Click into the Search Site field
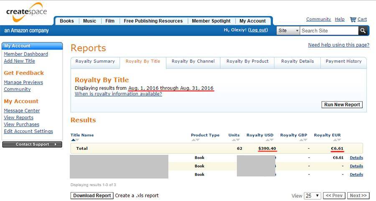Image resolution: width=376 pixels, height=201 pixels. tap(329, 31)
